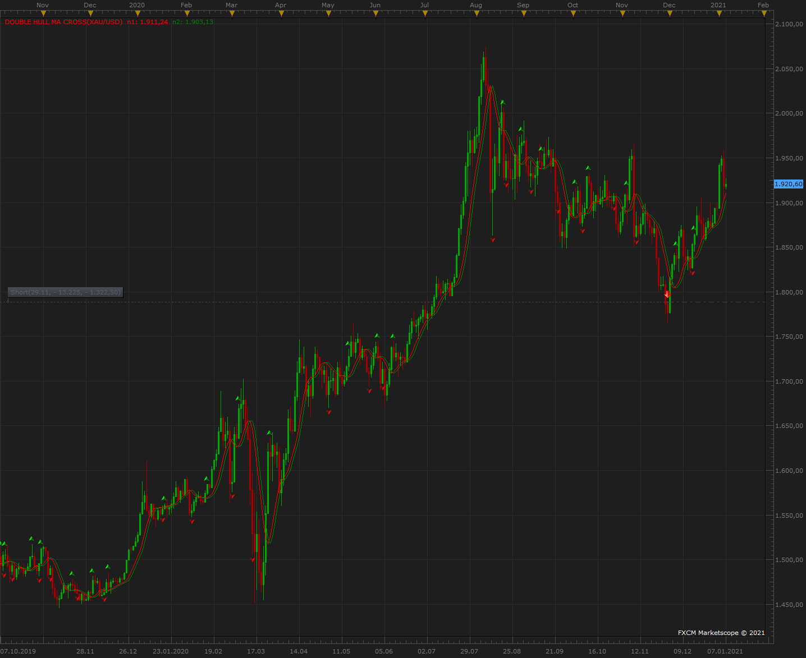Click the 1.800,00 price axis label
806x658 pixels.
(x=789, y=292)
